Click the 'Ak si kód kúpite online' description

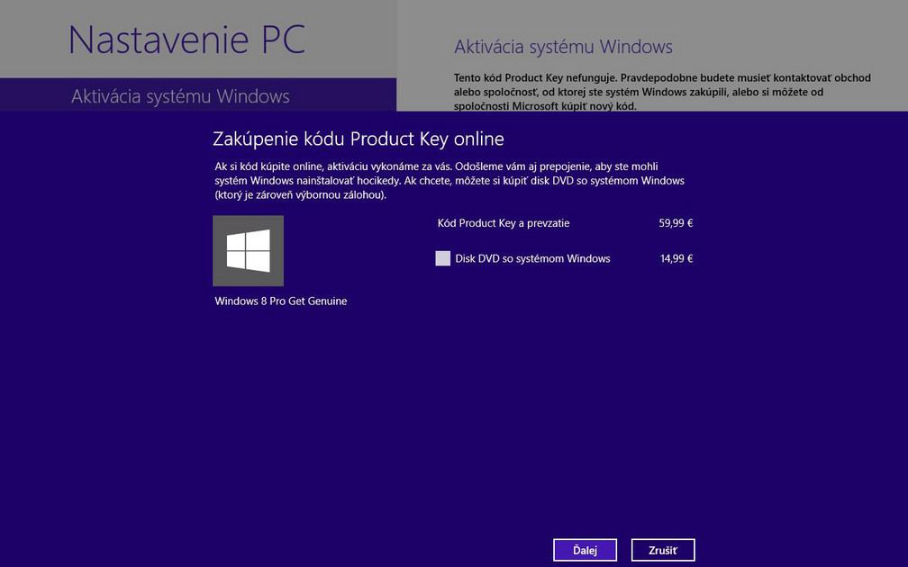(436, 166)
